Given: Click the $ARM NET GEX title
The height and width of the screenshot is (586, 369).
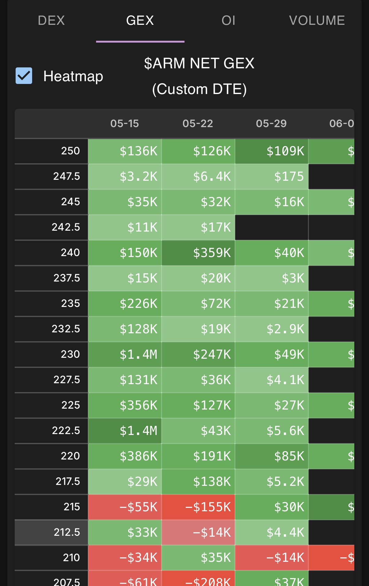Looking at the screenshot, I should point(199,63).
